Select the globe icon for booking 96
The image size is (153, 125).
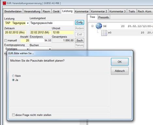coord(99,26)
